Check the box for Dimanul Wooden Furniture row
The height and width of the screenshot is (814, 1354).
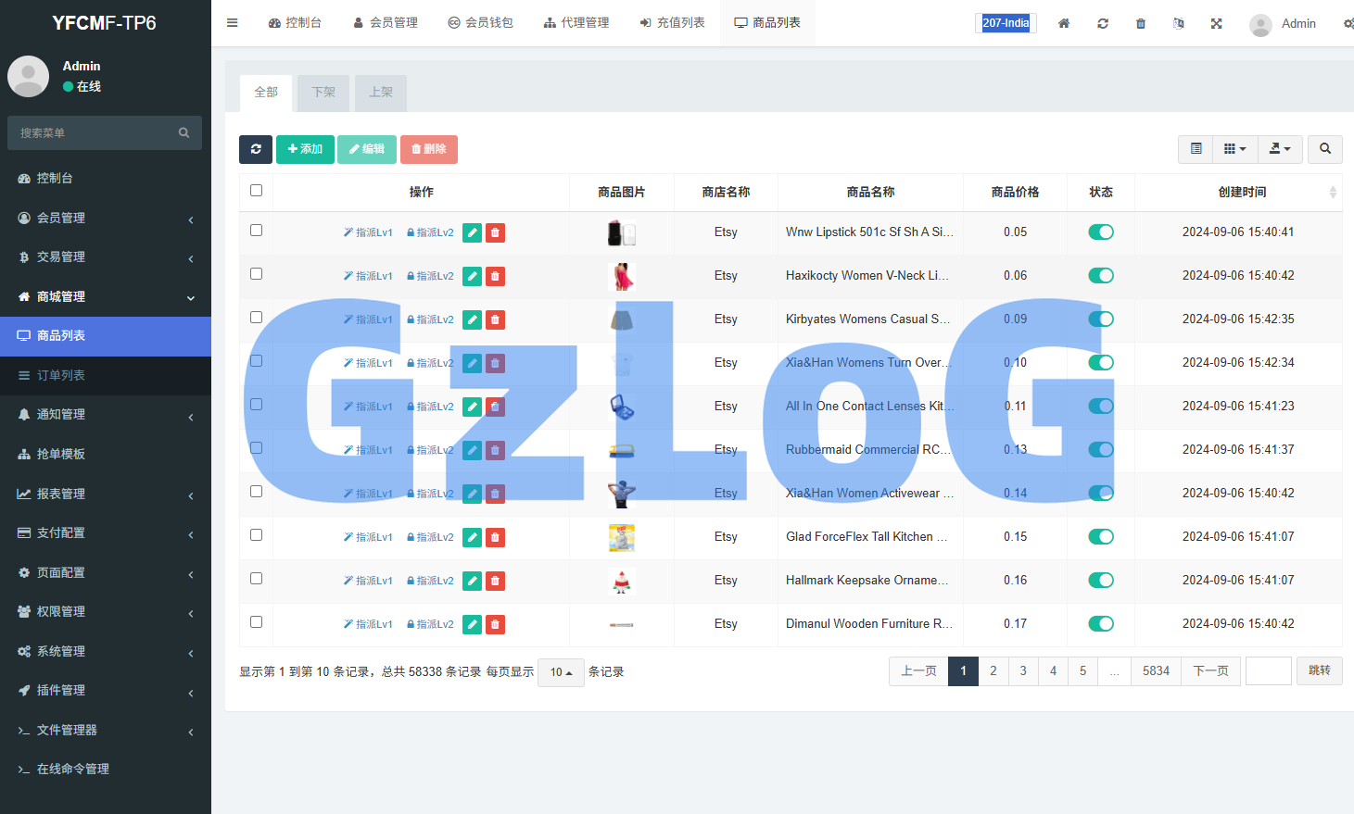pos(257,622)
